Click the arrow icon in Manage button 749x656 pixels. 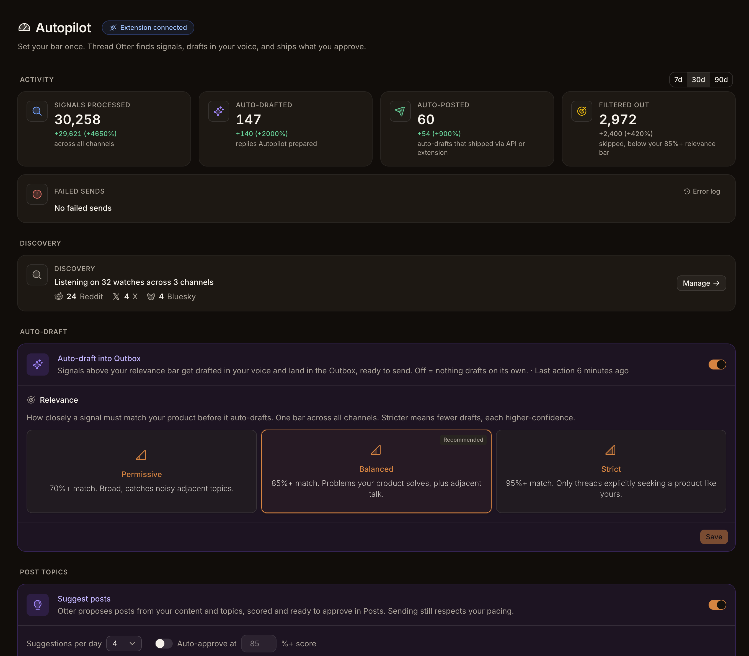[716, 283]
